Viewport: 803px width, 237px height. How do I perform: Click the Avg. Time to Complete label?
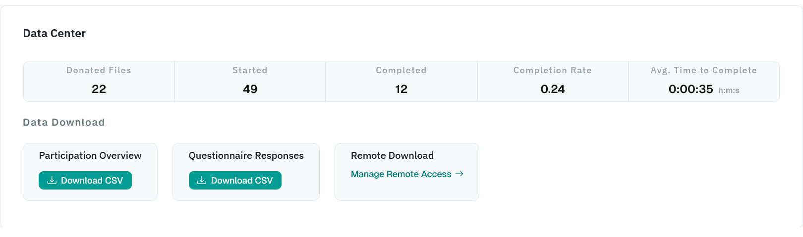[703, 70]
